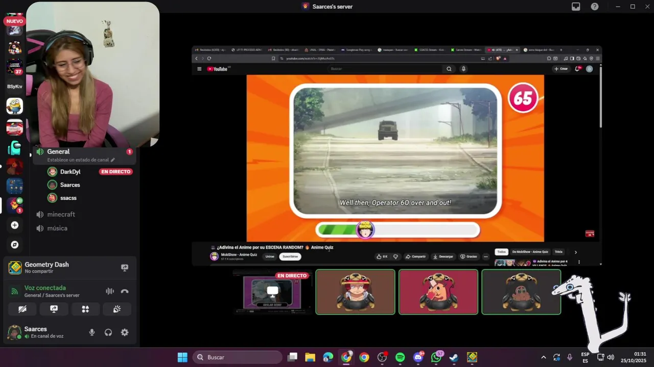
Task: Open voice noise suppression waveform icon
Action: [110, 291]
